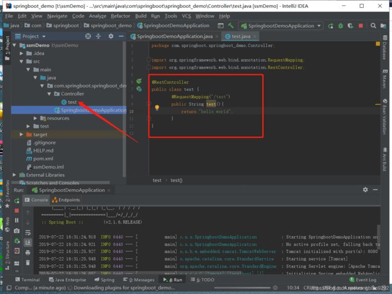Stop the running application in top toolbar
Viewport: 392px width, 294px height.
point(361,26)
